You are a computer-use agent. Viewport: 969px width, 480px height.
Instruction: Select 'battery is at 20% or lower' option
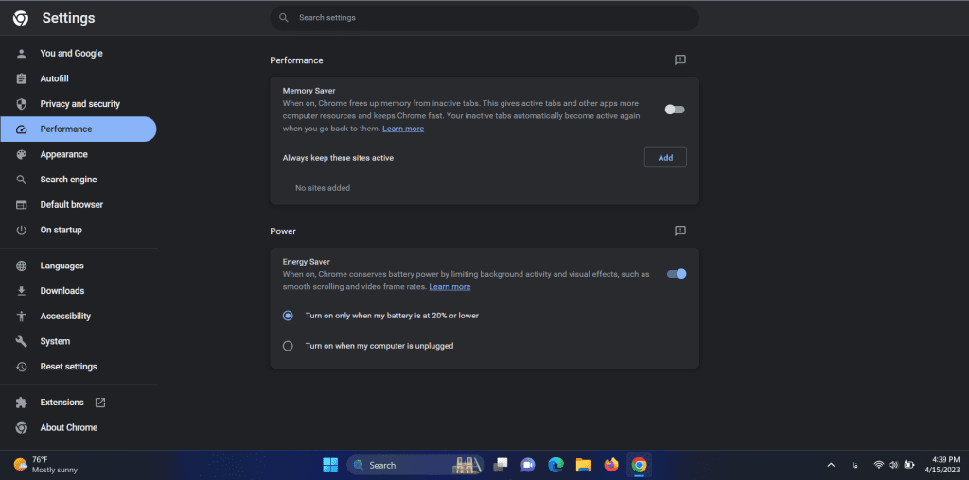pos(289,316)
